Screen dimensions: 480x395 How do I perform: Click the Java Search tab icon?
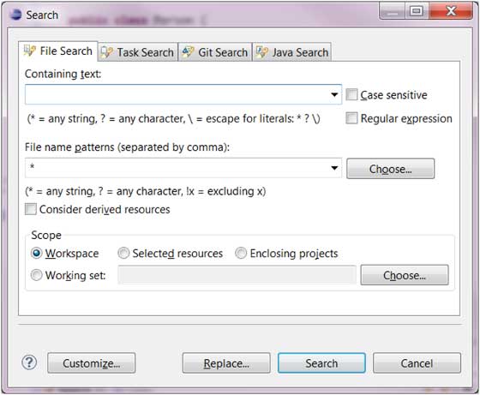click(262, 52)
